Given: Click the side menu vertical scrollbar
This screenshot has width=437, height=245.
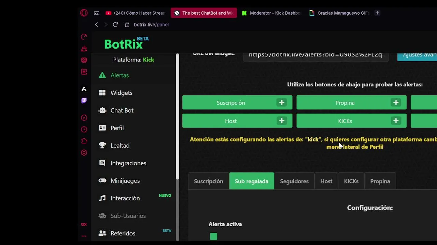Looking at the screenshot, I should pyautogui.click(x=178, y=116).
